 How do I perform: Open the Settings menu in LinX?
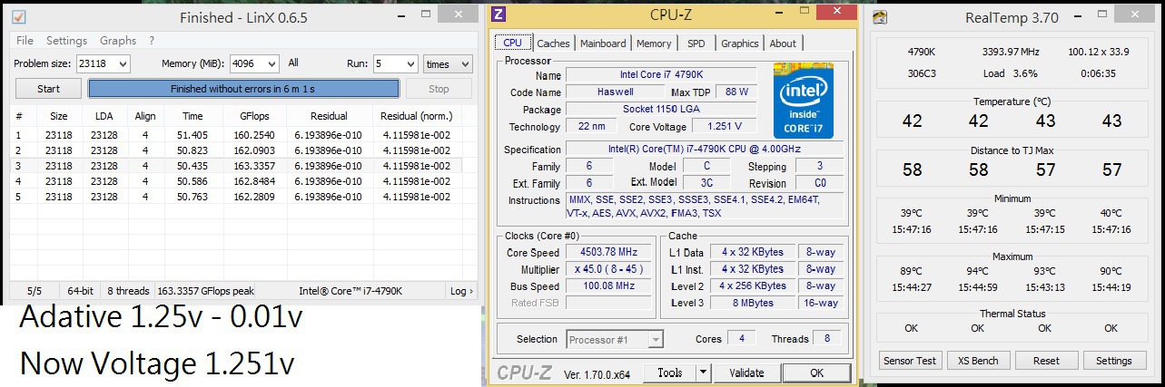click(66, 41)
